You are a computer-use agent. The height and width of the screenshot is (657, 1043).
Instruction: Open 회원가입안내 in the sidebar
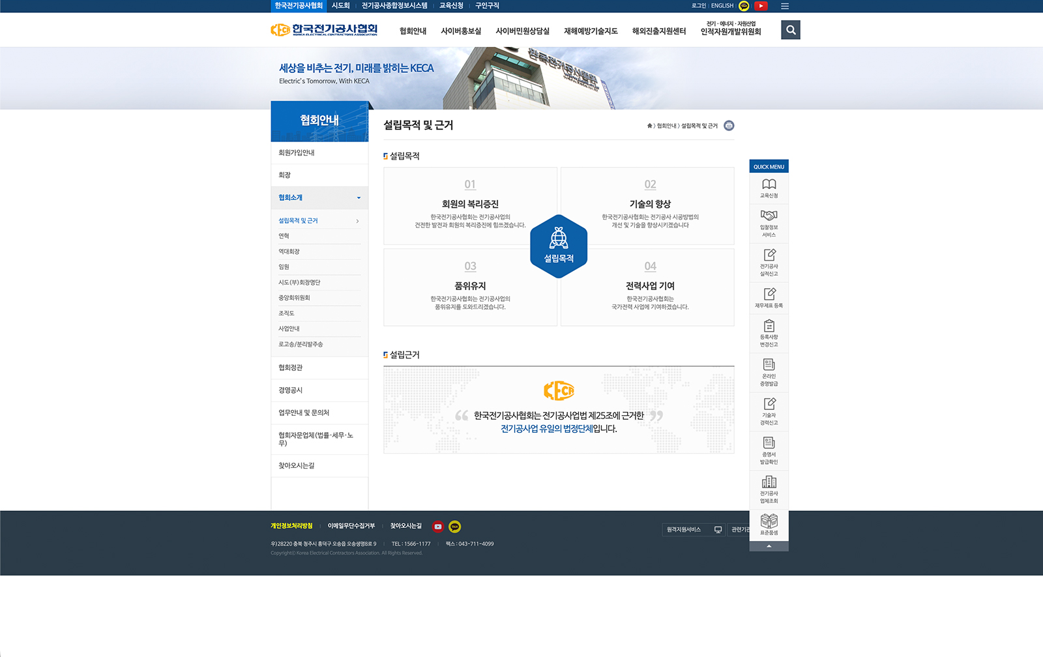click(319, 153)
